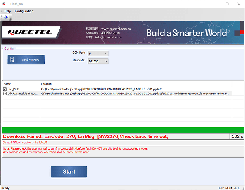Click the Ready status bar text
Viewport: 245px width, 190px height.
point(5,188)
